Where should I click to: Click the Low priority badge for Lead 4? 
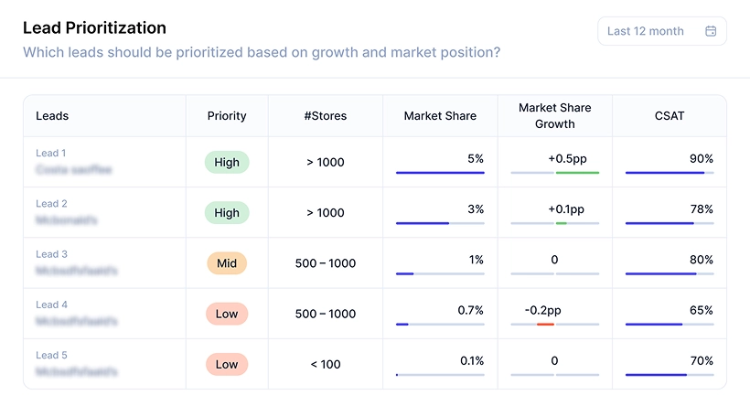(227, 314)
